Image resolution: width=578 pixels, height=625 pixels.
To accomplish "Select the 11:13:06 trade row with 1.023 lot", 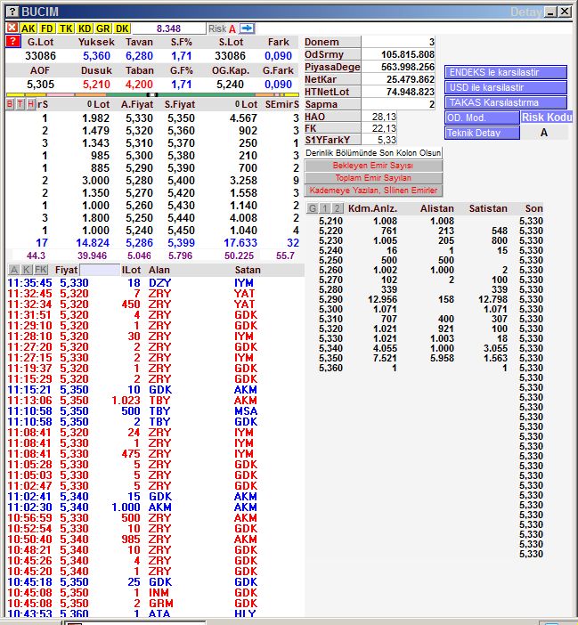I will tap(134, 400).
